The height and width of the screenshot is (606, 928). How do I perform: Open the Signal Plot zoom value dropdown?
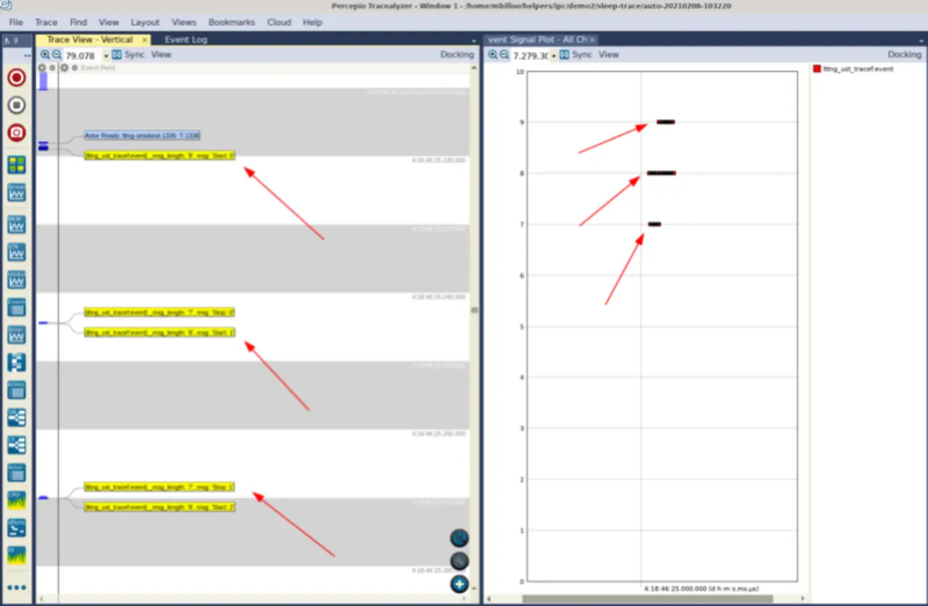(554, 56)
